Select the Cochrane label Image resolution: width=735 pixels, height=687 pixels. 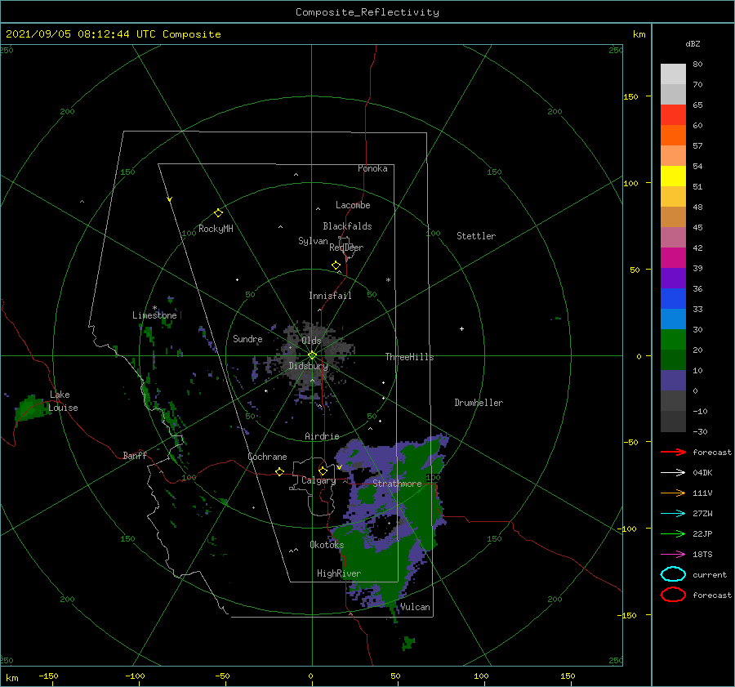tap(267, 457)
